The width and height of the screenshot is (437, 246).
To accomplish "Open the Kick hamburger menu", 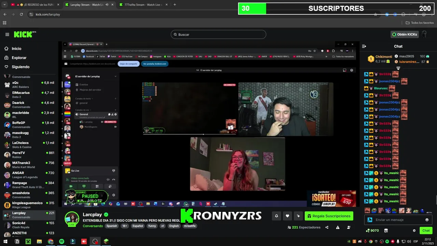I will (x=7, y=35).
